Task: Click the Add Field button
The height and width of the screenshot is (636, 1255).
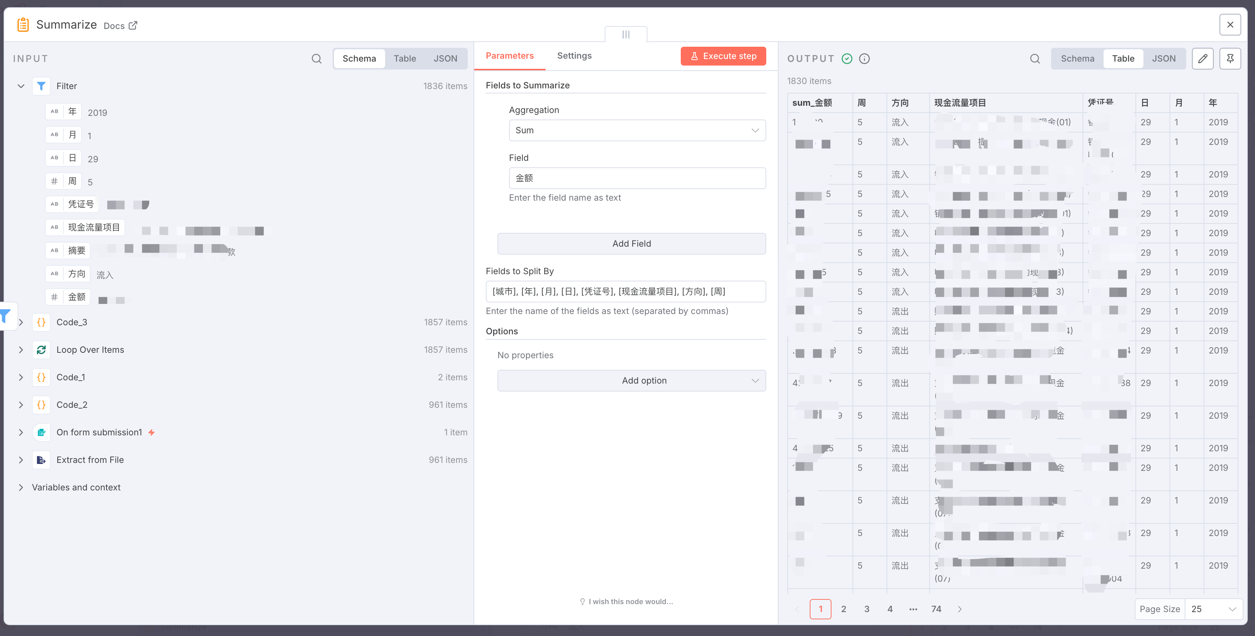Action: tap(631, 243)
